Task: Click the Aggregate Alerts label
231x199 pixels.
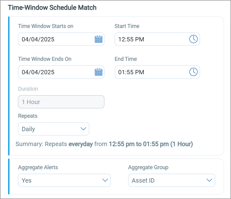Action: (38, 167)
